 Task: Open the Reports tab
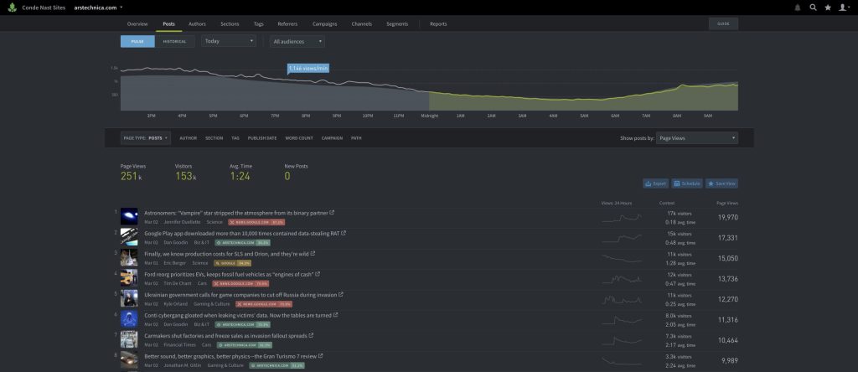pyautogui.click(x=438, y=24)
